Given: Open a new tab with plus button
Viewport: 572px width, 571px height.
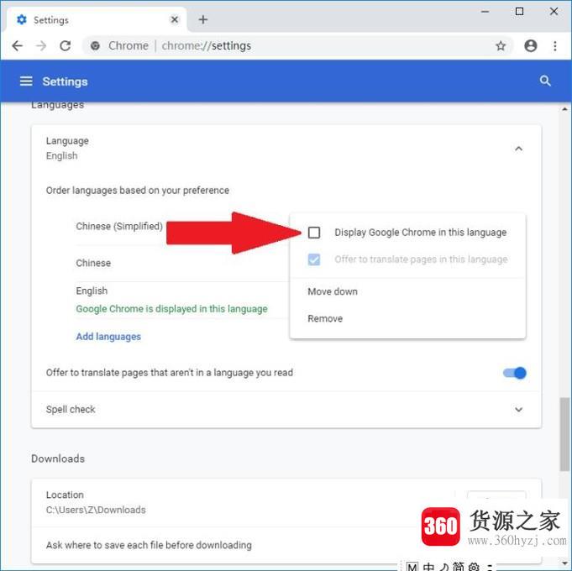Looking at the screenshot, I should click(x=203, y=19).
